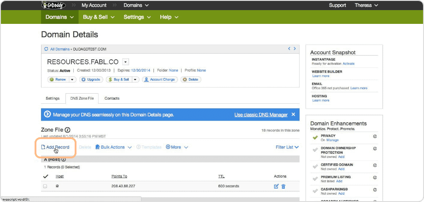Click the refresh icon beside All Domains
The width and height of the screenshot is (424, 202).
[46, 49]
